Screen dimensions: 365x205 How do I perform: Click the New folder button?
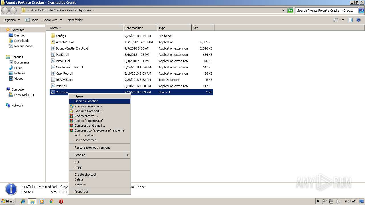pos(75,20)
